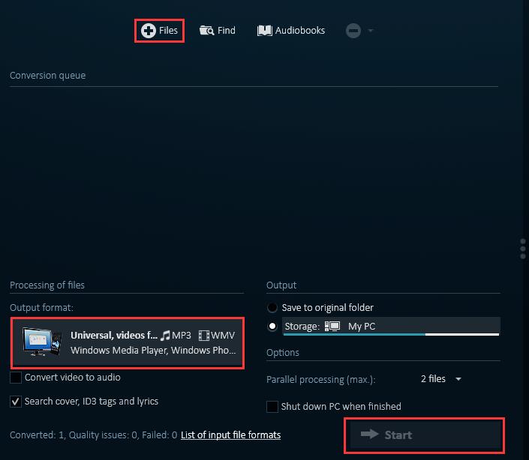Open the Find folder search icon
Viewport: 529px width, 460px height.
click(206, 31)
